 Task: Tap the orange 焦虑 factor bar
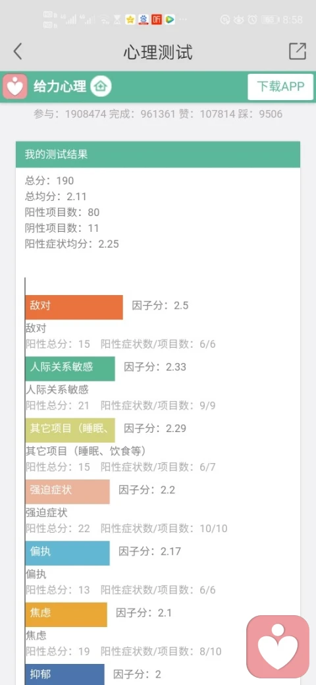point(66,615)
